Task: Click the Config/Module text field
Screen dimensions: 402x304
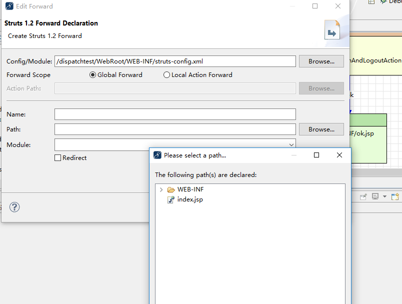Action: pos(175,61)
